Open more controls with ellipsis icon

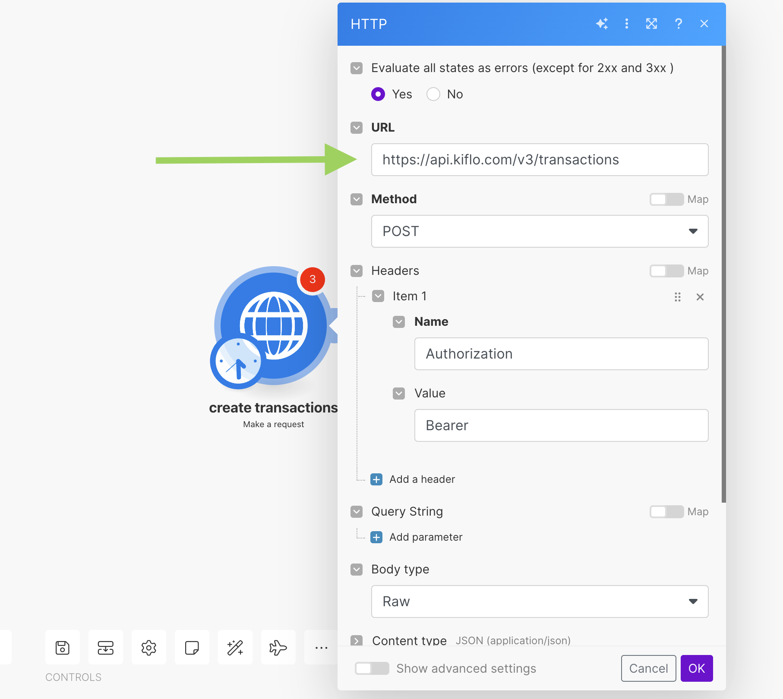click(321, 648)
